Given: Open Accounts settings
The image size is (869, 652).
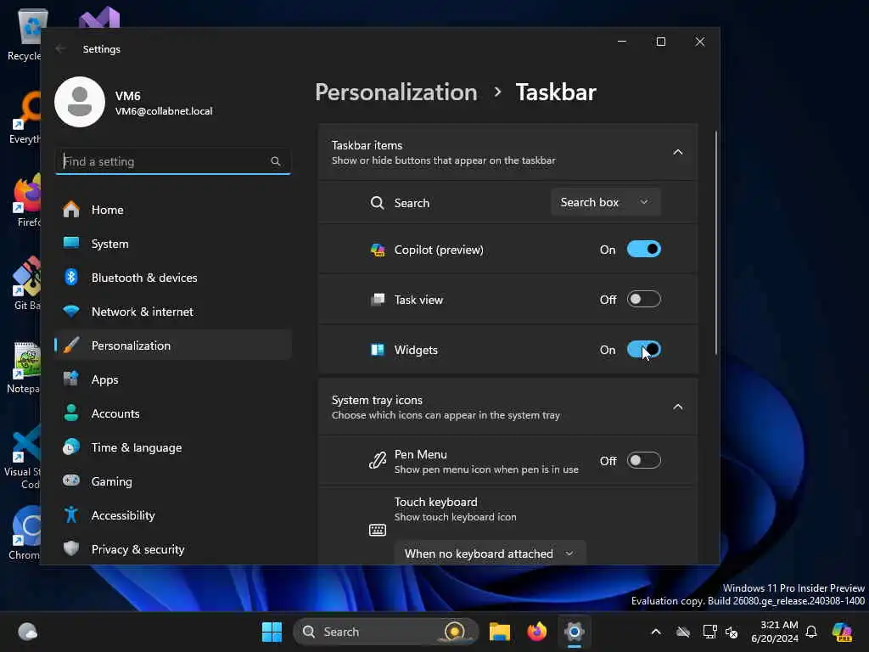Looking at the screenshot, I should coord(173,413).
